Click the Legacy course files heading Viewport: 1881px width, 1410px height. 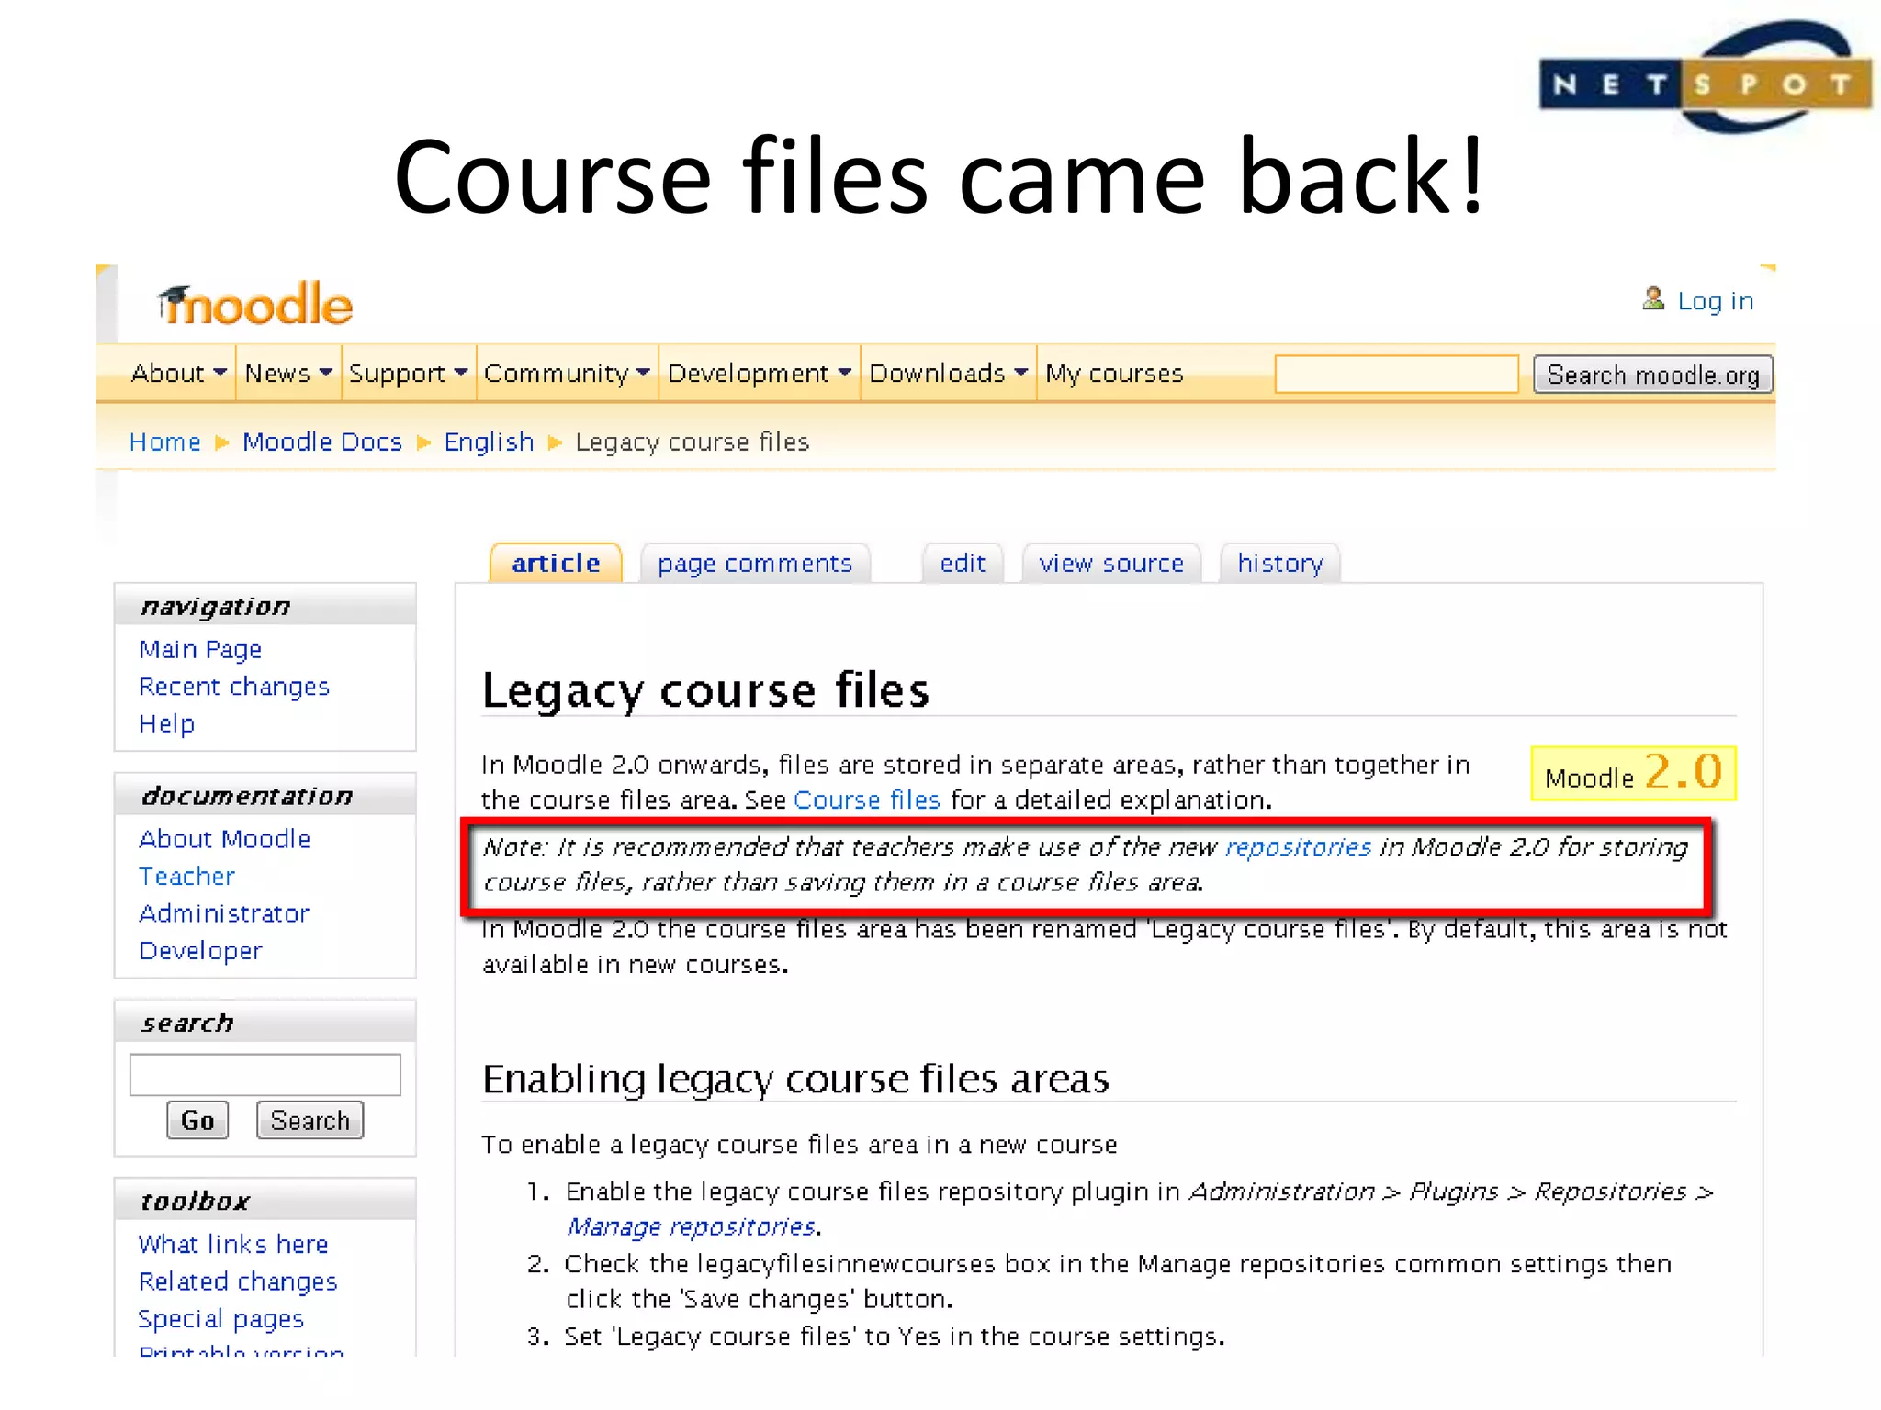(x=705, y=690)
